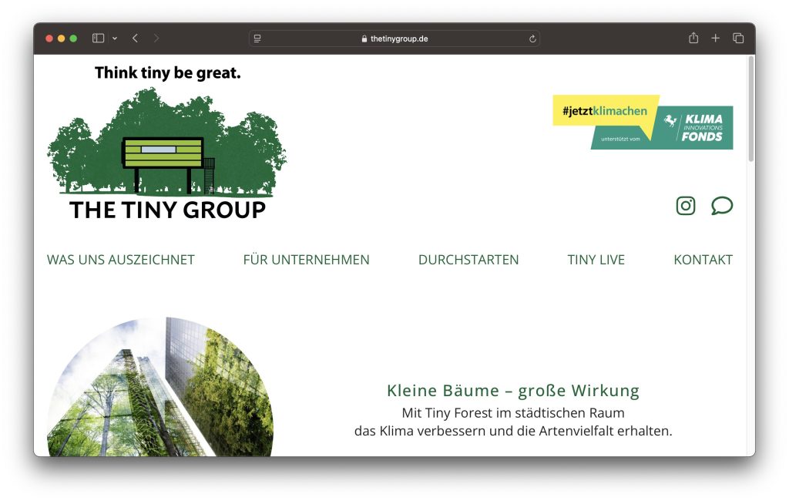This screenshot has height=501, width=789.
Task: Make the Safari window full screen
Action: coord(73,39)
